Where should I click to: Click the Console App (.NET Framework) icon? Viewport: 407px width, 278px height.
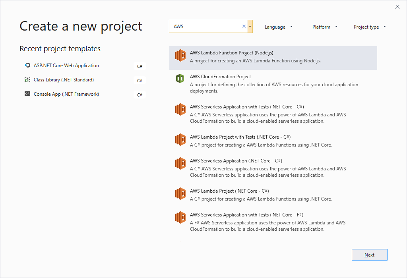point(27,94)
